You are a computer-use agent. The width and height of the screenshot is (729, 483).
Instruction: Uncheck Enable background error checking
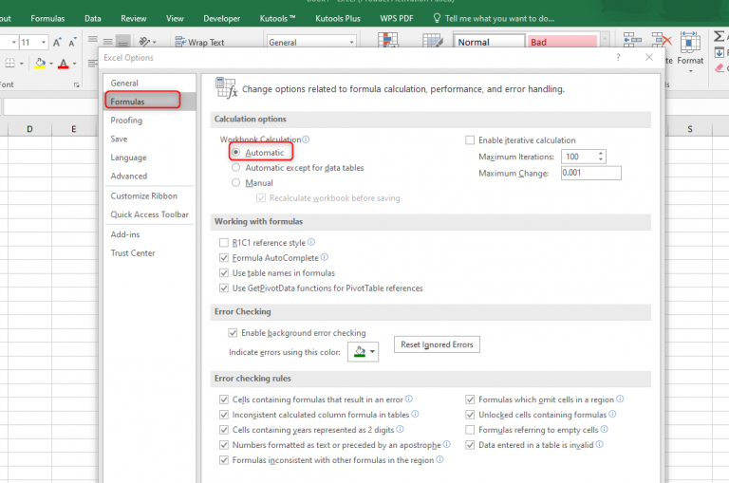(233, 333)
